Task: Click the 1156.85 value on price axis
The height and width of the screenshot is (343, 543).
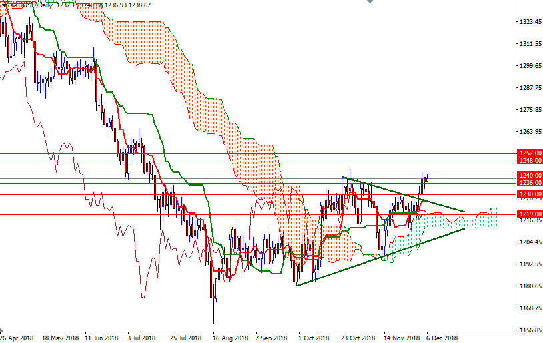Action: pos(530,330)
